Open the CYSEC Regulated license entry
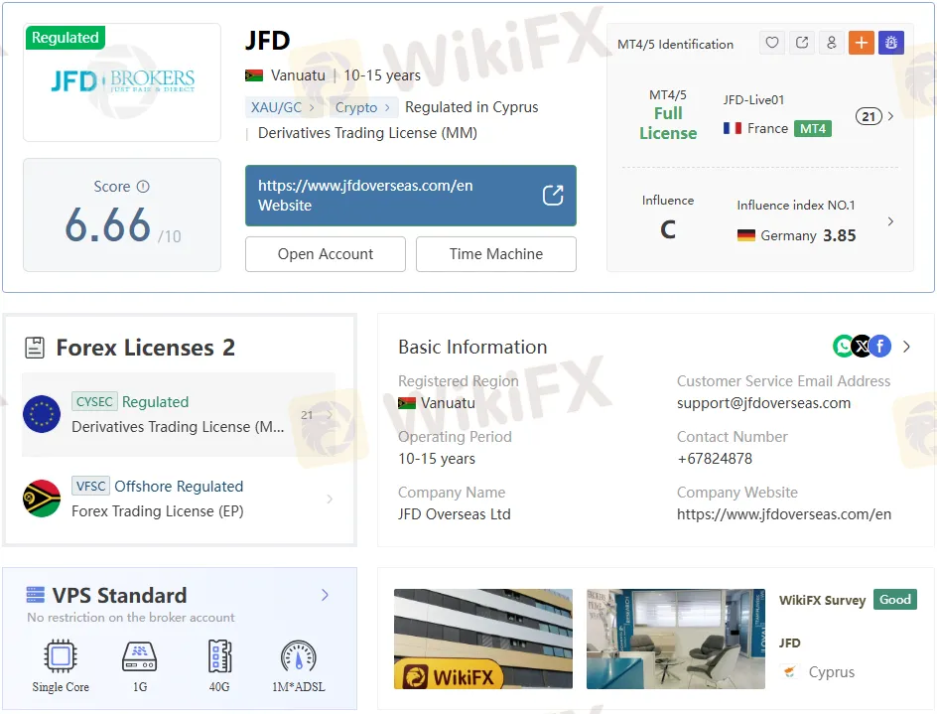Image resolution: width=937 pixels, height=714 pixels. coord(179,414)
